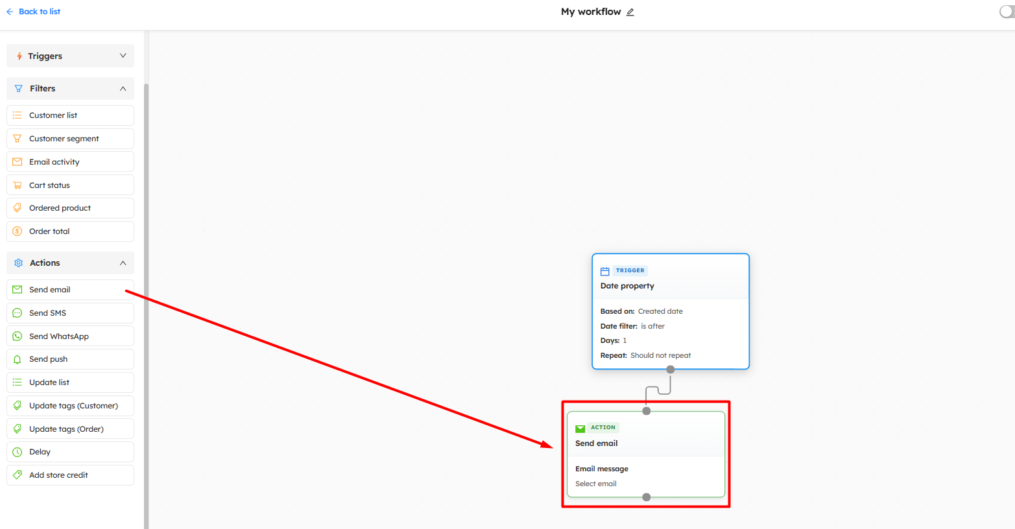This screenshot has height=529, width=1015.
Task: Click the Delay clock icon
Action: tap(18, 452)
